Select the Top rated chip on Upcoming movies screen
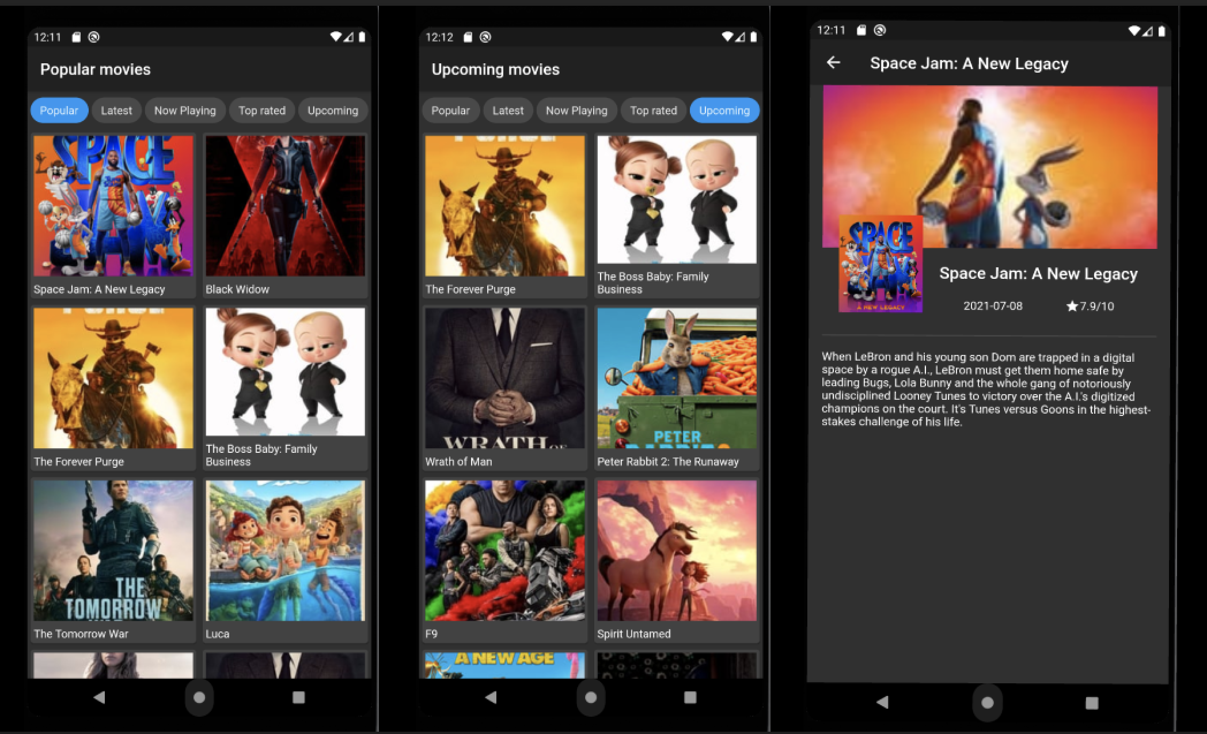 point(653,111)
